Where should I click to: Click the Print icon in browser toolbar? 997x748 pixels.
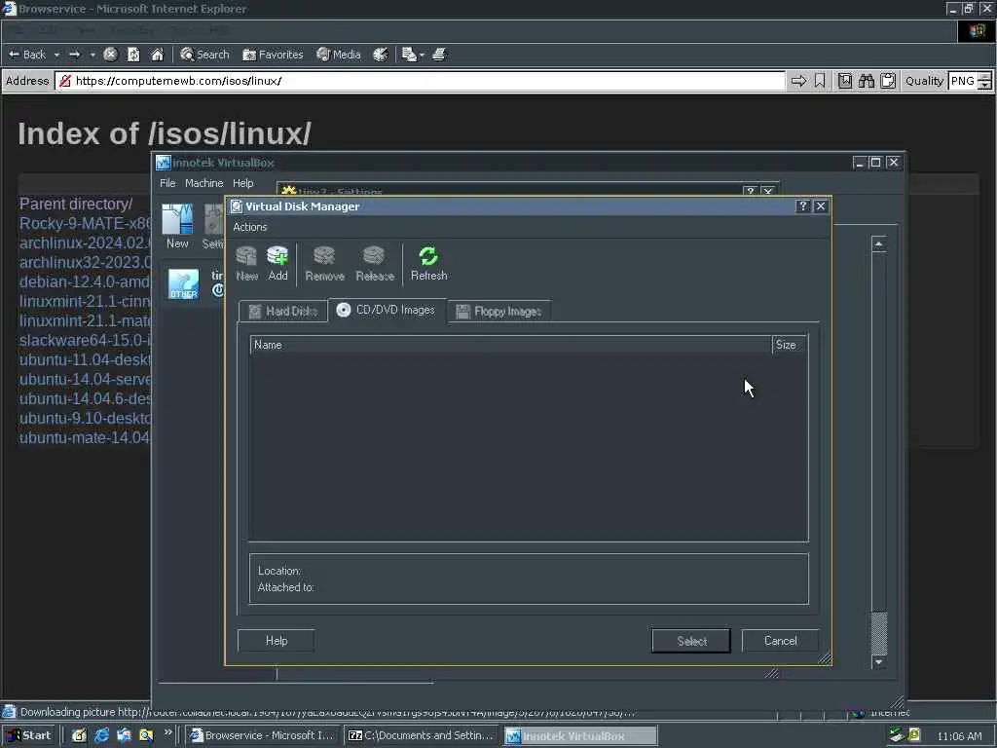click(439, 55)
